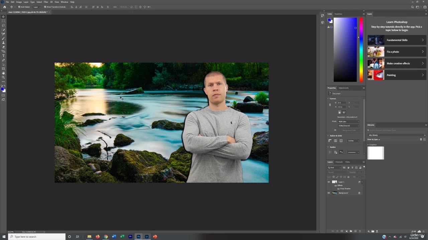The image size is (428, 240).
Task: Open the Inches ruler units dropdown
Action: point(353,141)
